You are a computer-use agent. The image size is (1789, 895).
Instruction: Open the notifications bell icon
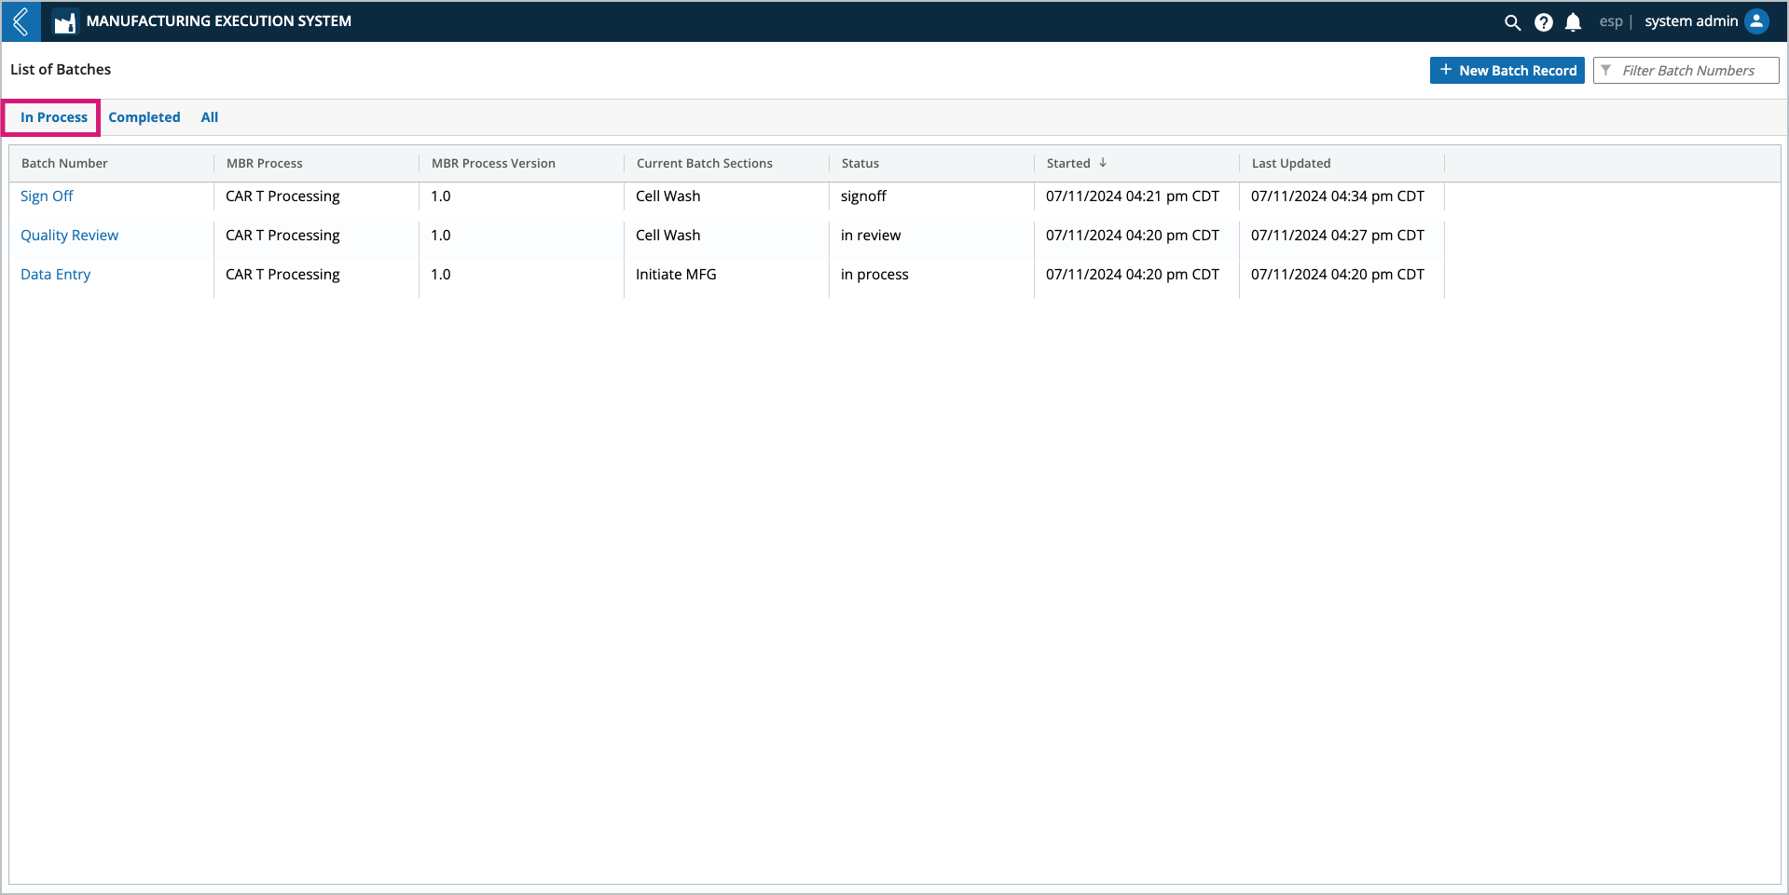coord(1573,22)
